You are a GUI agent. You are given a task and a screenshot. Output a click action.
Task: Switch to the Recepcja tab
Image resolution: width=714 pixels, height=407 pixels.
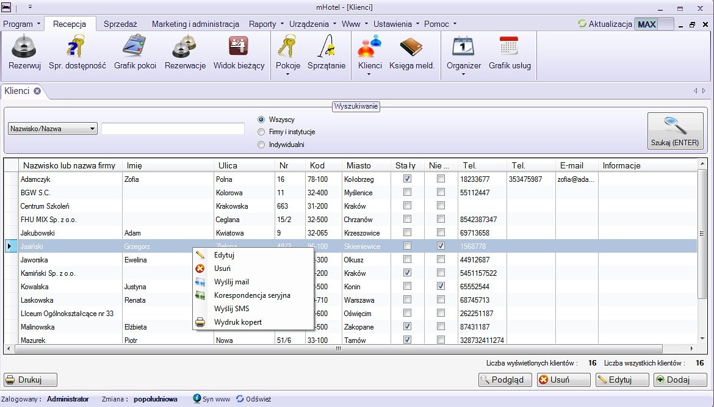(x=70, y=24)
